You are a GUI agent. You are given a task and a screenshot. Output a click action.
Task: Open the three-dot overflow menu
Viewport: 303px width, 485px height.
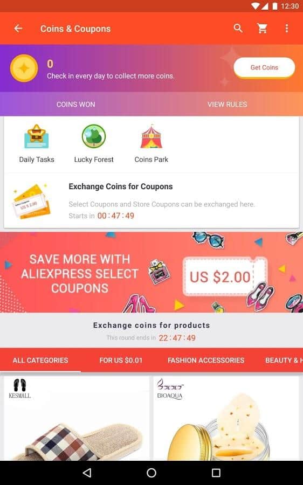coord(287,29)
